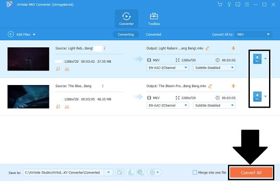The height and width of the screenshot is (181, 280).
Task: Open Subtitle Disabled dropdown for second video
Action: (x=214, y=106)
